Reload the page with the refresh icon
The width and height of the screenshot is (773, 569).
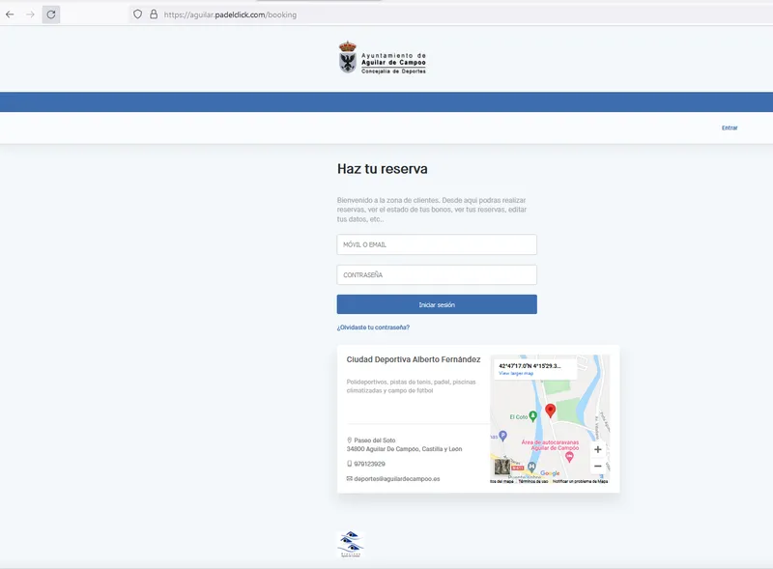(51, 14)
